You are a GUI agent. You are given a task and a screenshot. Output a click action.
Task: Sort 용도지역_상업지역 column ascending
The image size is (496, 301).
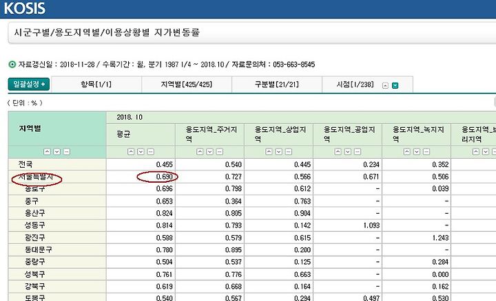coord(269,152)
